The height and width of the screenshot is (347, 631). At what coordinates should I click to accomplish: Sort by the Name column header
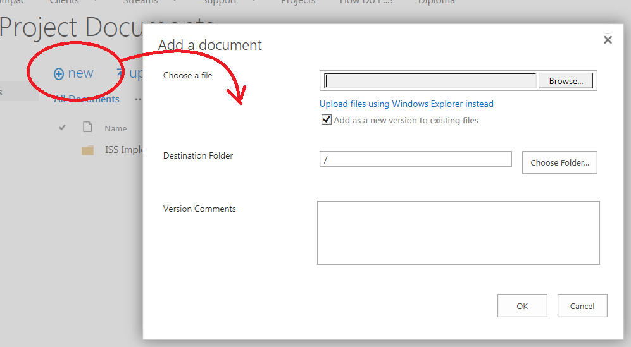pyautogui.click(x=116, y=128)
